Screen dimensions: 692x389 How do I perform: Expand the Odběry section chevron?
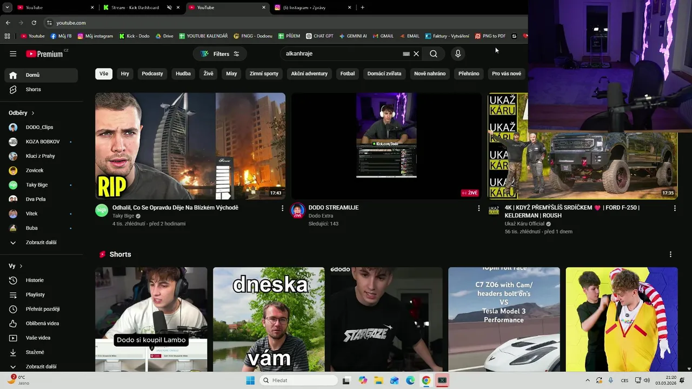(33, 113)
